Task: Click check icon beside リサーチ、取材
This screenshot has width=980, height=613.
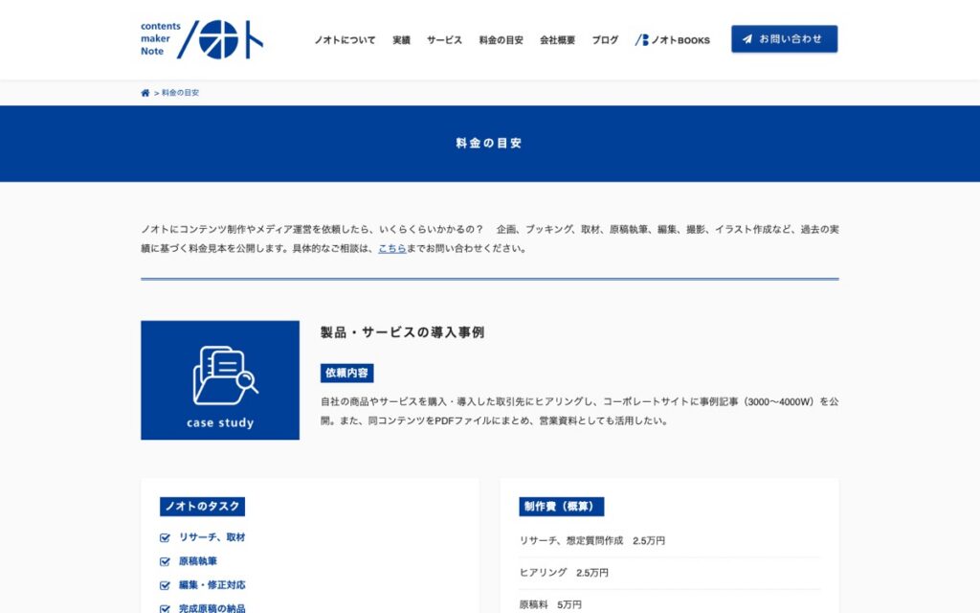Action: pyautogui.click(x=165, y=537)
